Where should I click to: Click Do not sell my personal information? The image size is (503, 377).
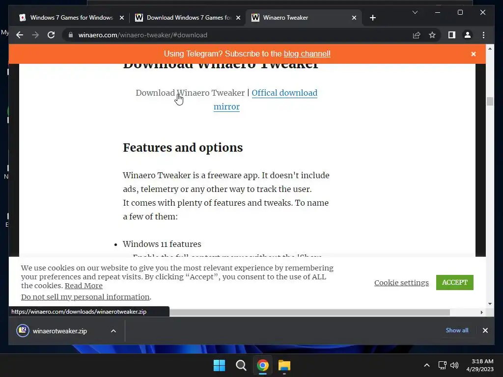[x=85, y=297]
